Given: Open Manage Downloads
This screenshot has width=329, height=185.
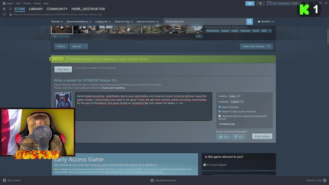Looking at the screenshot, I should coord(163,180).
